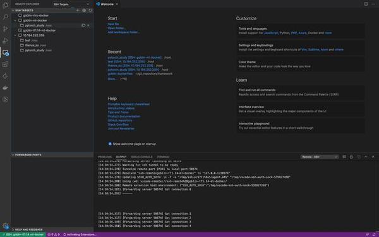This screenshot has height=237, width=379.
Task: Open Printable keyboard cheatsheet link
Action: pyautogui.click(x=129, y=104)
